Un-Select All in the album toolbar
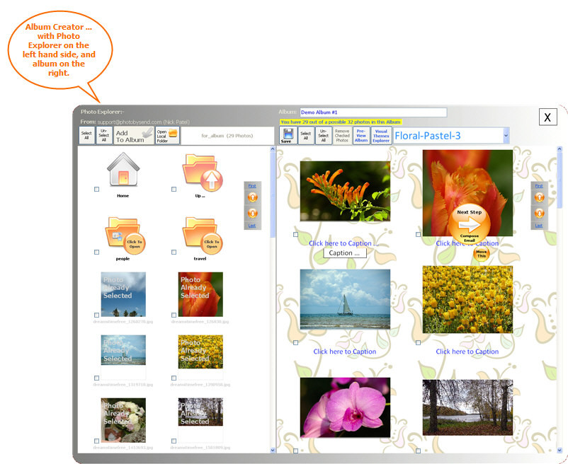568x464 pixels. click(x=324, y=136)
